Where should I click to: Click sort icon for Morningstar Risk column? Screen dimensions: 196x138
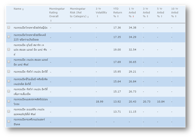click(88, 17)
